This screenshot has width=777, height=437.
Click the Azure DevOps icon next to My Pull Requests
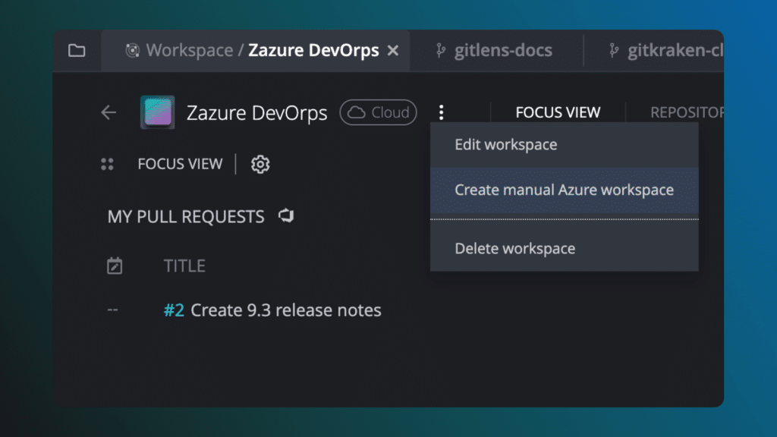coord(286,216)
